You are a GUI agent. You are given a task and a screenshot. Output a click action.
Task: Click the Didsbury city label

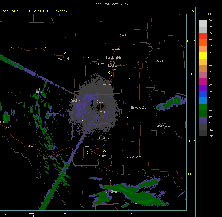99,111
